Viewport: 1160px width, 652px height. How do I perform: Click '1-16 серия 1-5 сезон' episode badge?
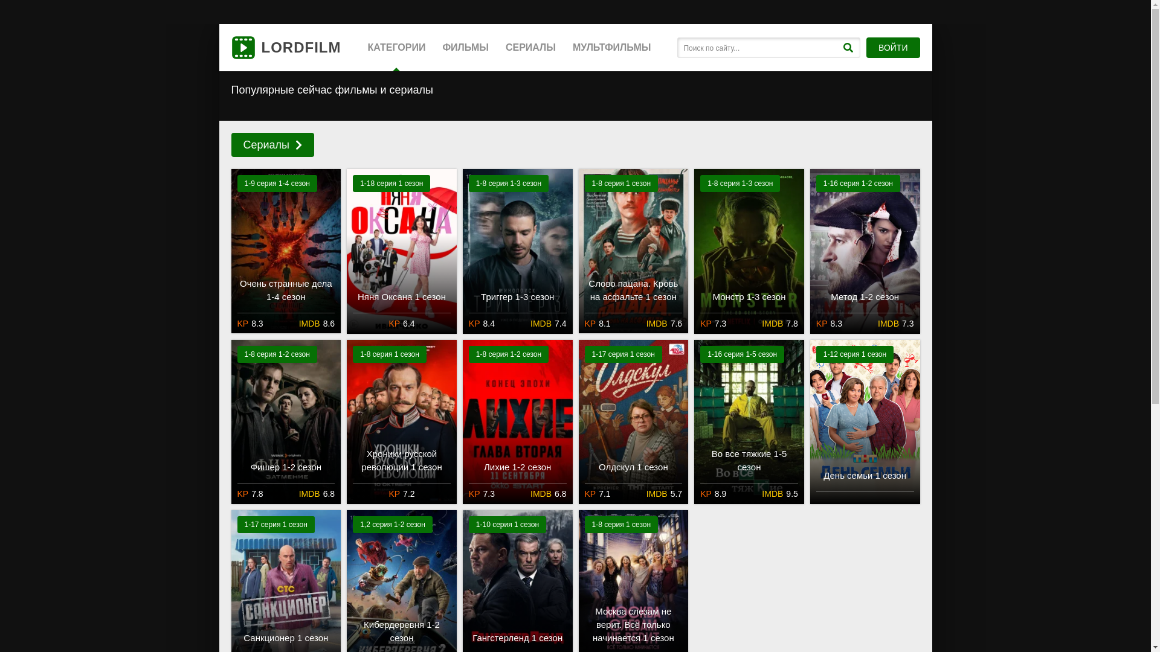(742, 354)
